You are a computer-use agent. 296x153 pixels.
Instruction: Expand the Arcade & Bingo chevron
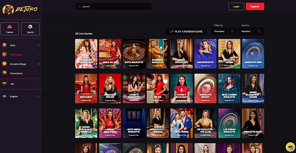(39, 64)
